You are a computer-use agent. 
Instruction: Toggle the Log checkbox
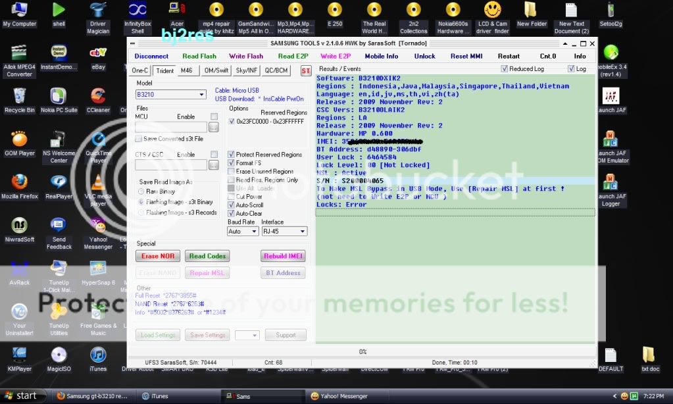coord(571,68)
